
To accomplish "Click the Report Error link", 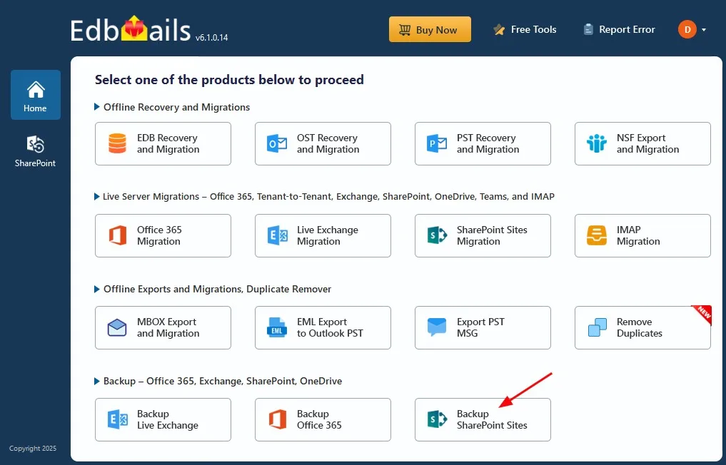I will click(619, 30).
